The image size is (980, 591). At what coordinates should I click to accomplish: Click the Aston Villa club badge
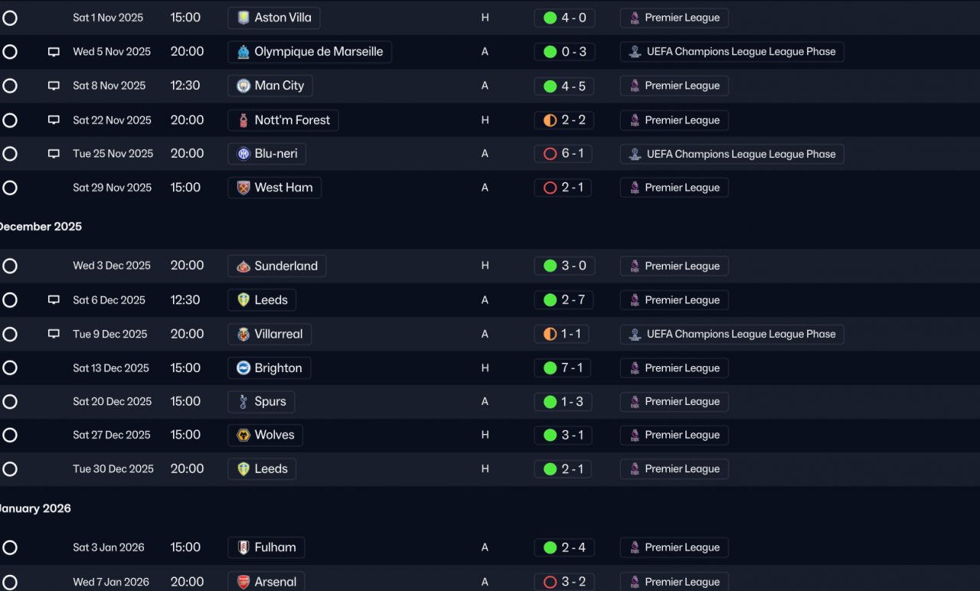coord(243,18)
